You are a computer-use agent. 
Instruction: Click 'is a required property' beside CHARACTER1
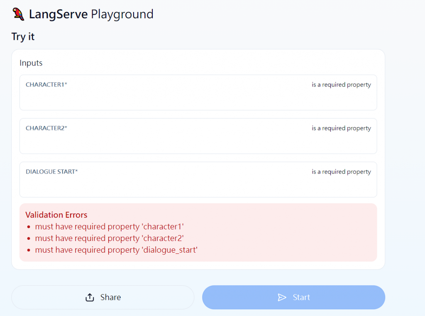point(341,84)
